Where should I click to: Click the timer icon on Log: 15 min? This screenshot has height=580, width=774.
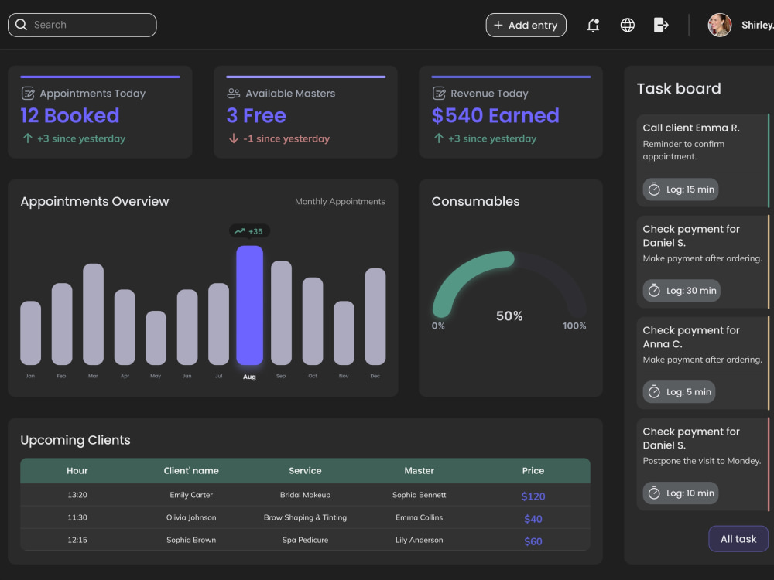654,189
